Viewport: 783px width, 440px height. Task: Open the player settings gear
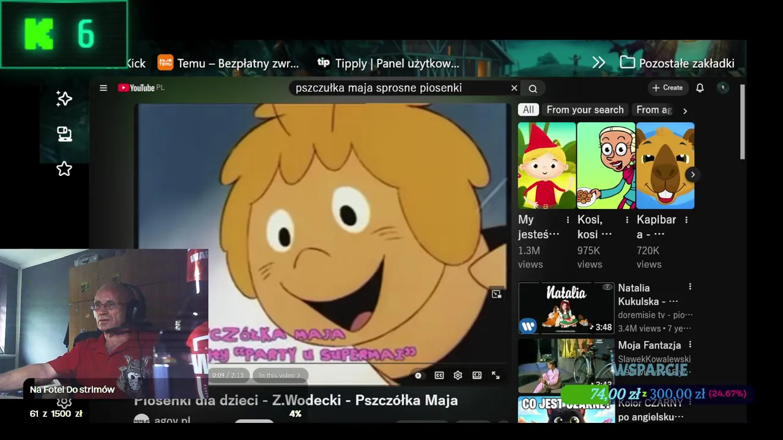point(458,375)
